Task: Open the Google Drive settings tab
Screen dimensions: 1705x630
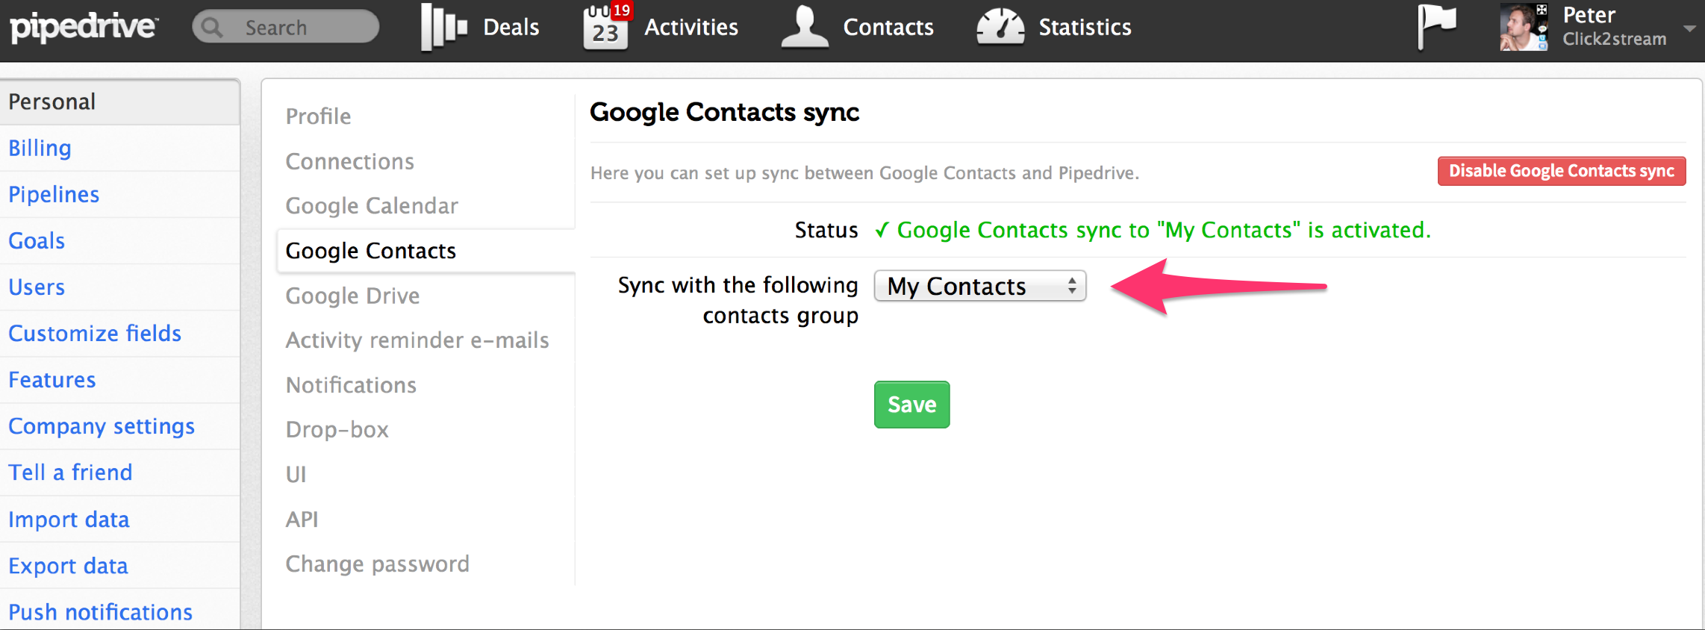Action: click(x=352, y=296)
